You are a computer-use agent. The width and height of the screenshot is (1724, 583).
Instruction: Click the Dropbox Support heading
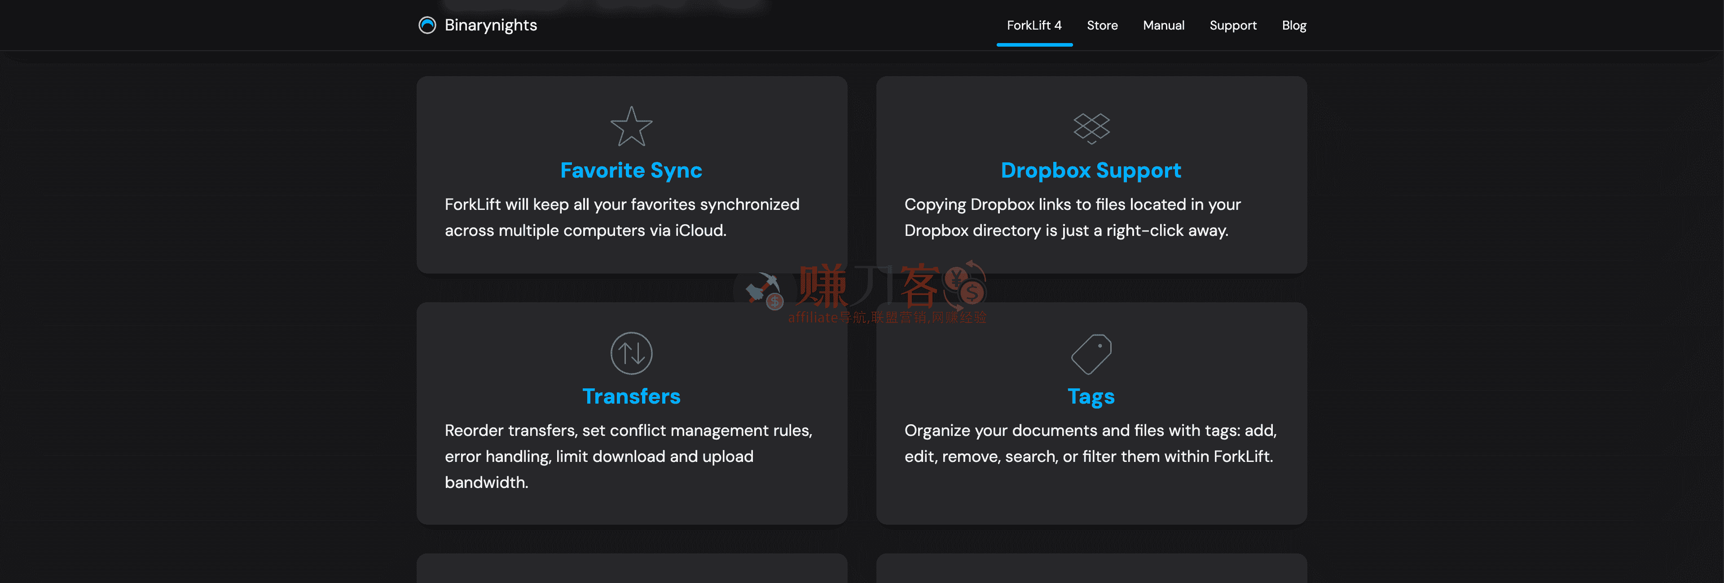click(1091, 170)
